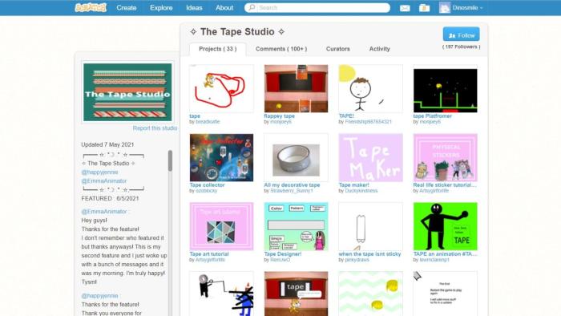Click the 'Real life sticker tutorial...' title link

445,185
